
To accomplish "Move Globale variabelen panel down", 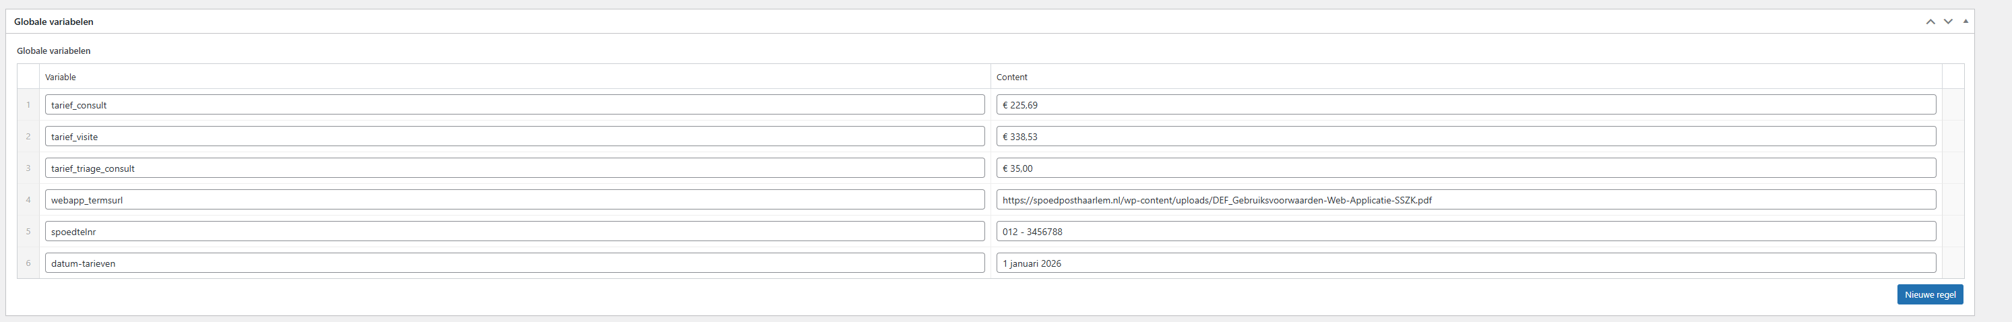I will coord(1948,22).
